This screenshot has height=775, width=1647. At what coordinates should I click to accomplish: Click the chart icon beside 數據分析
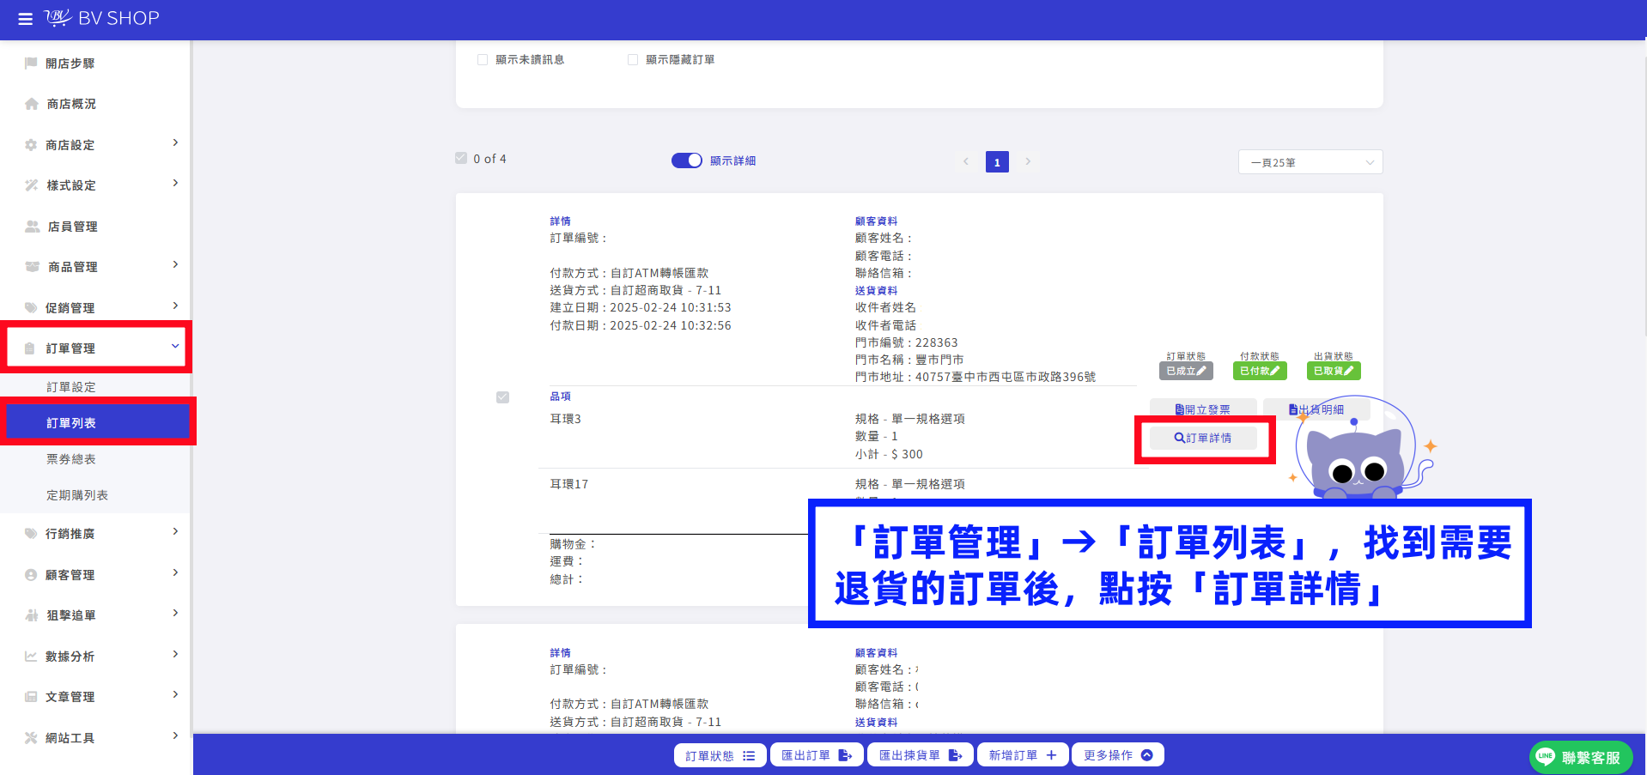[x=31, y=657]
